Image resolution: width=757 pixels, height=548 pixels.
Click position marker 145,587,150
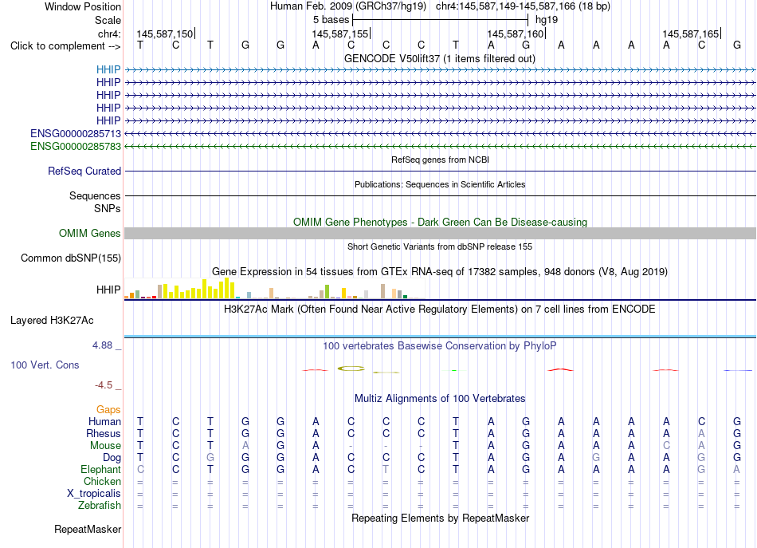165,34
